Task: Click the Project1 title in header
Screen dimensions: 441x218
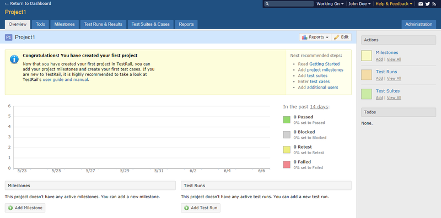Action: coord(15,12)
